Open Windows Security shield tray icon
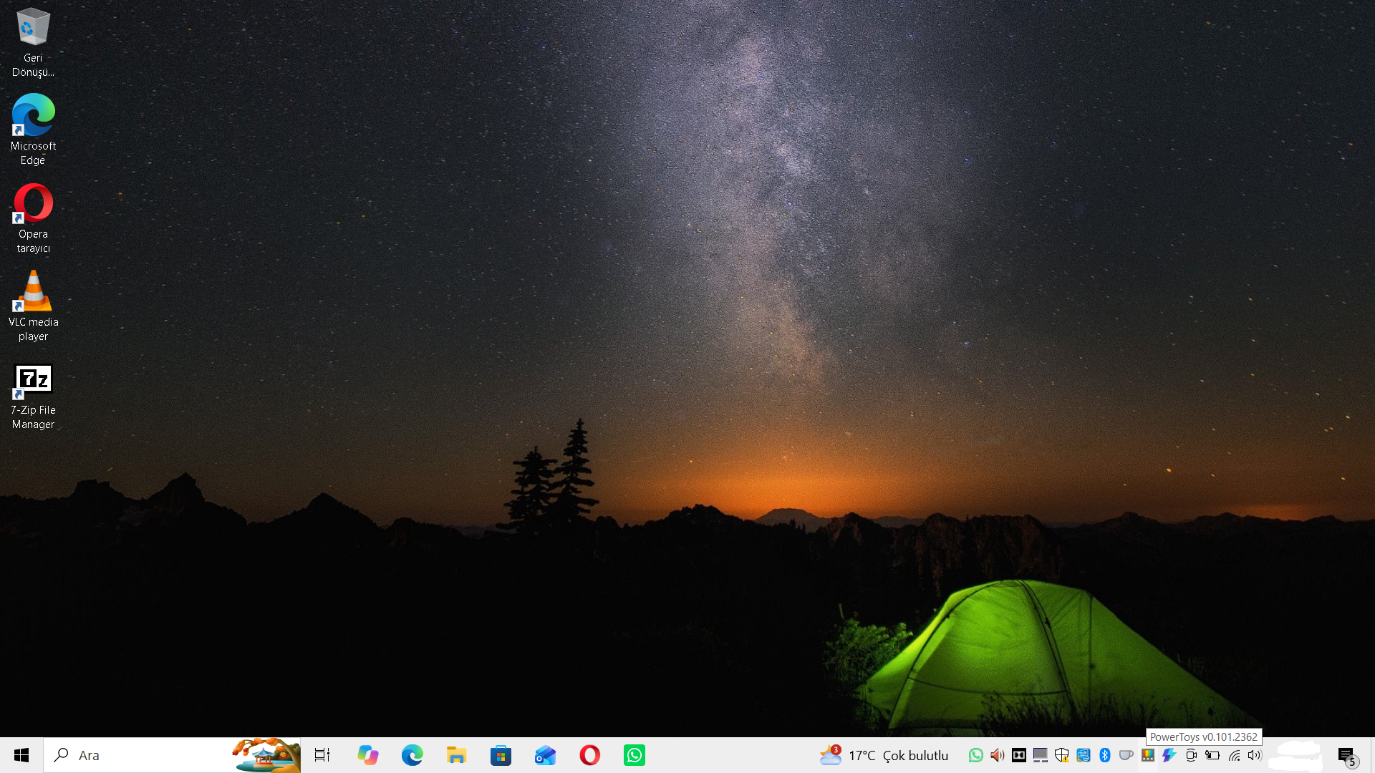This screenshot has width=1375, height=773. 1062,755
